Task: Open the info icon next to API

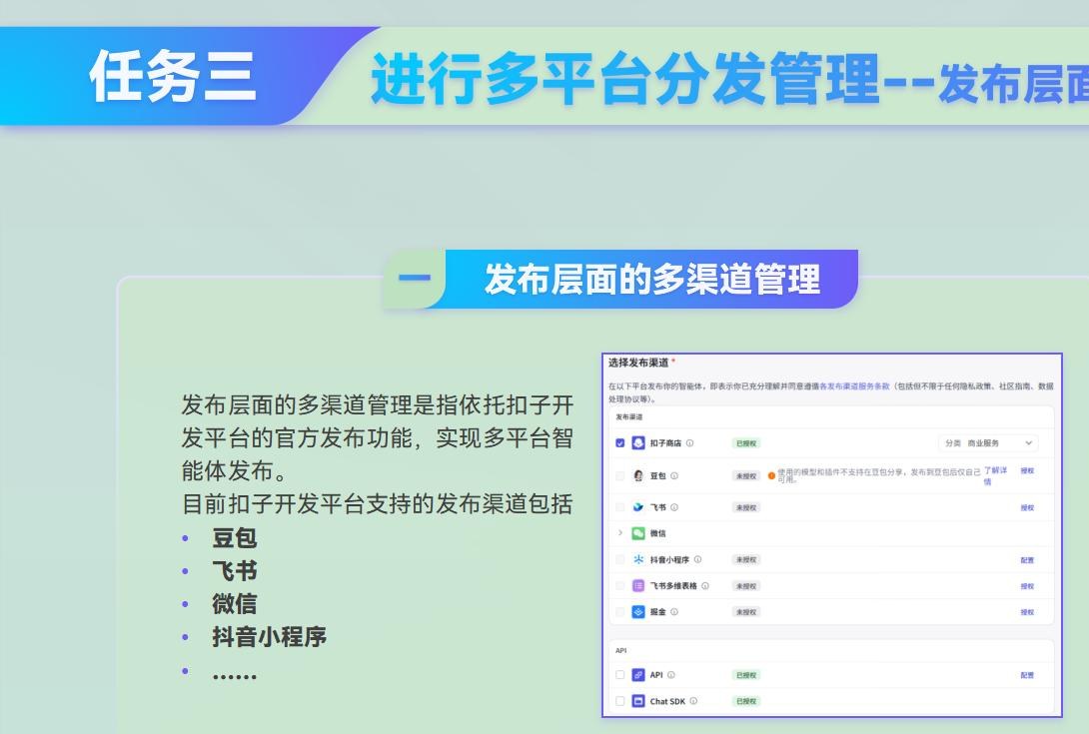Action: coord(671,675)
